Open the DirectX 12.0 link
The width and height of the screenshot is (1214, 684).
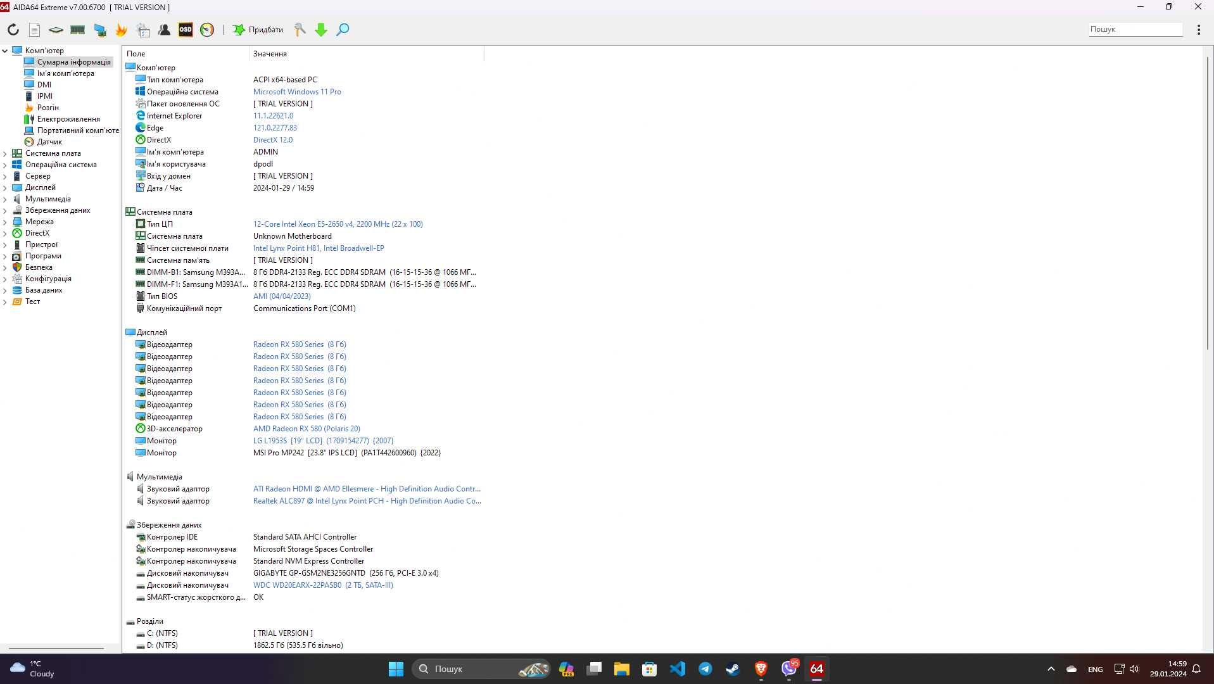(273, 140)
